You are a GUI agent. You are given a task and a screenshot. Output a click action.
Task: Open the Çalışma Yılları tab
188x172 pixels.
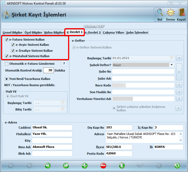(x=113, y=33)
